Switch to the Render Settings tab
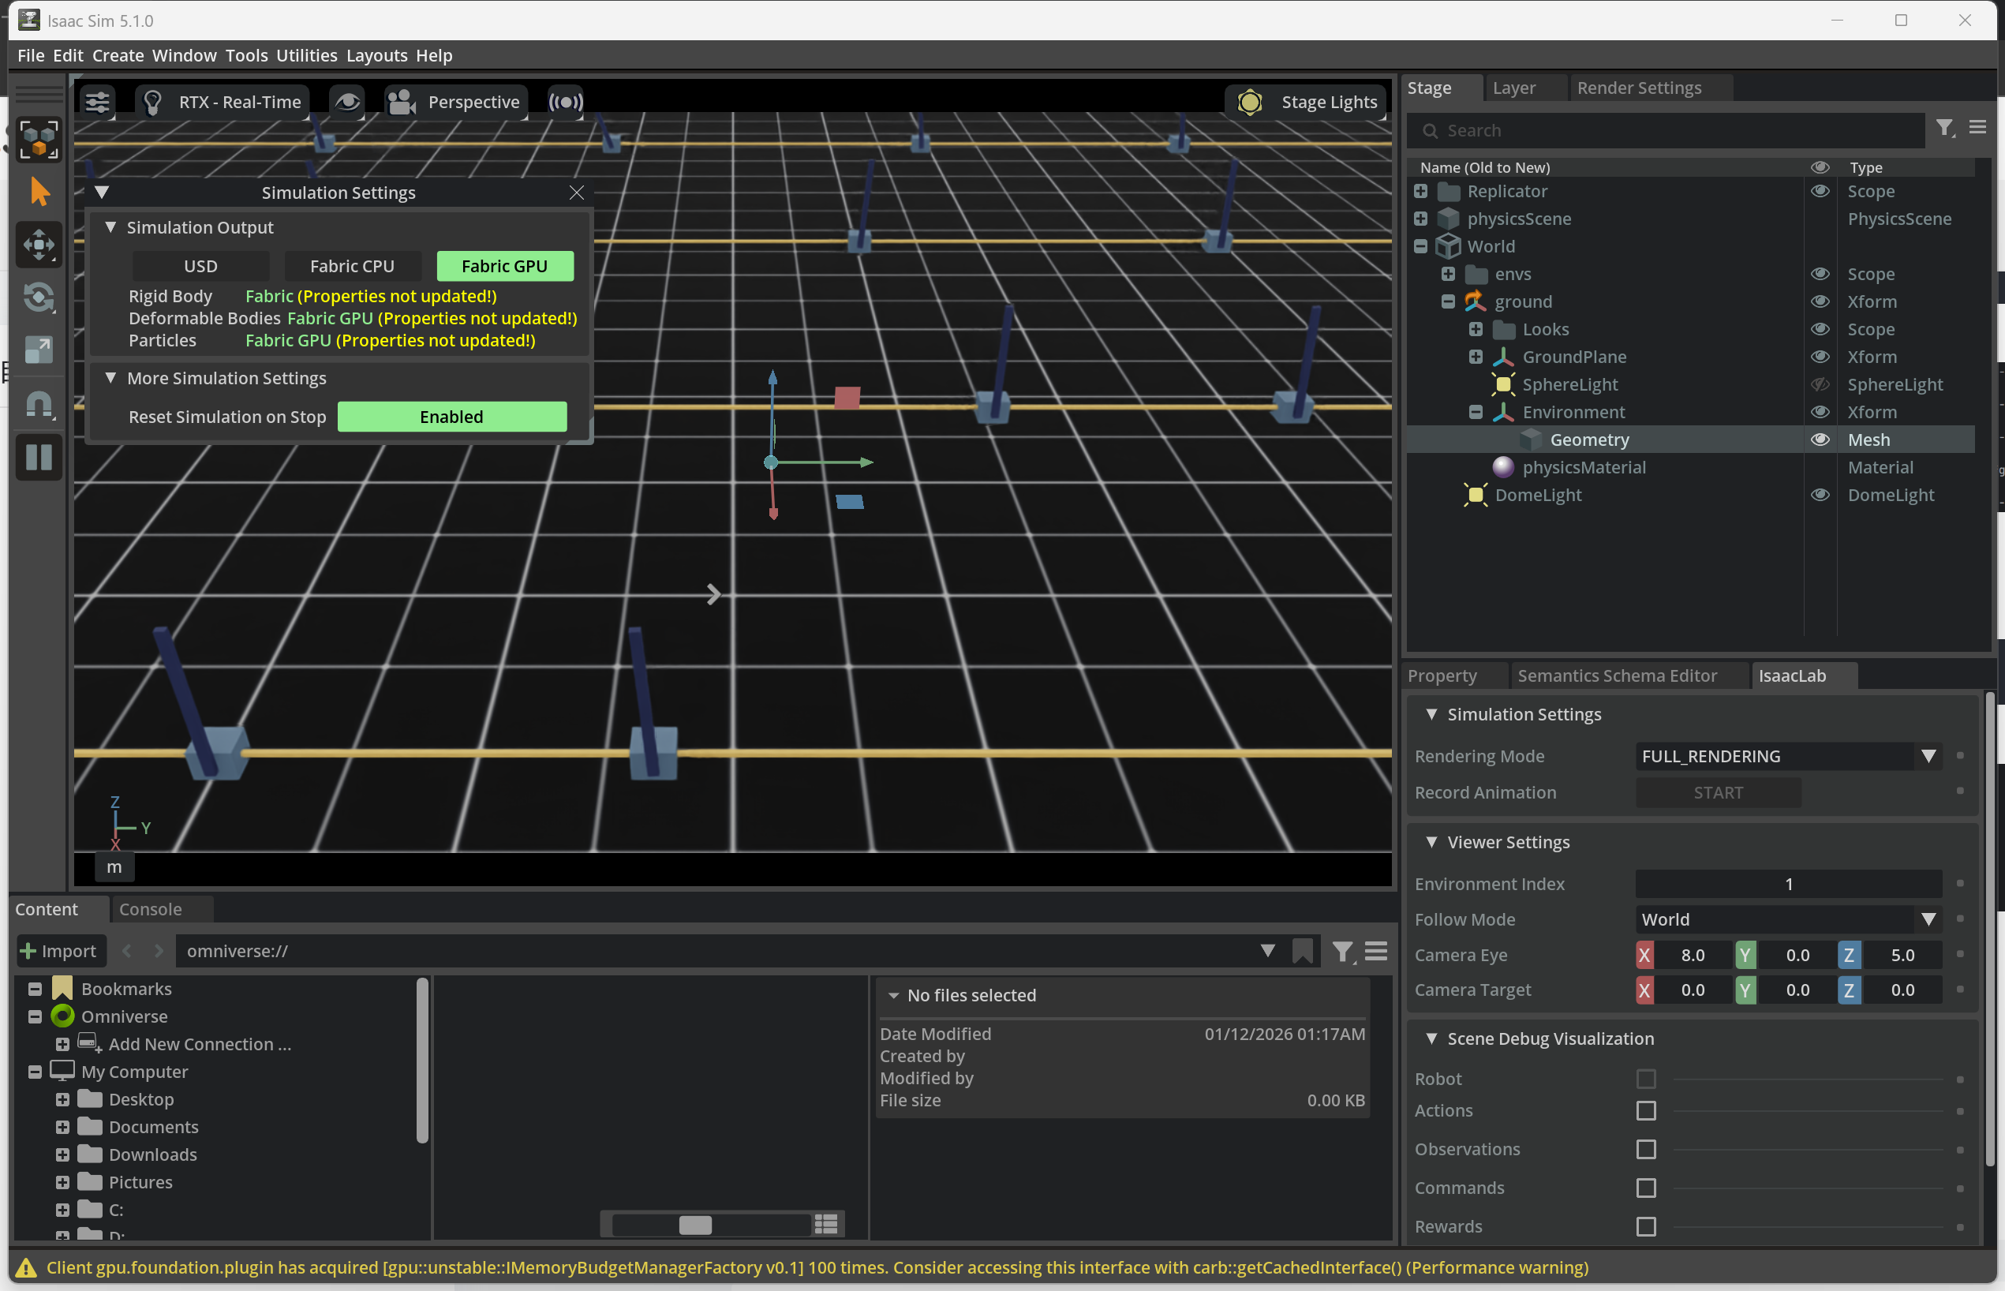 pyautogui.click(x=1638, y=88)
